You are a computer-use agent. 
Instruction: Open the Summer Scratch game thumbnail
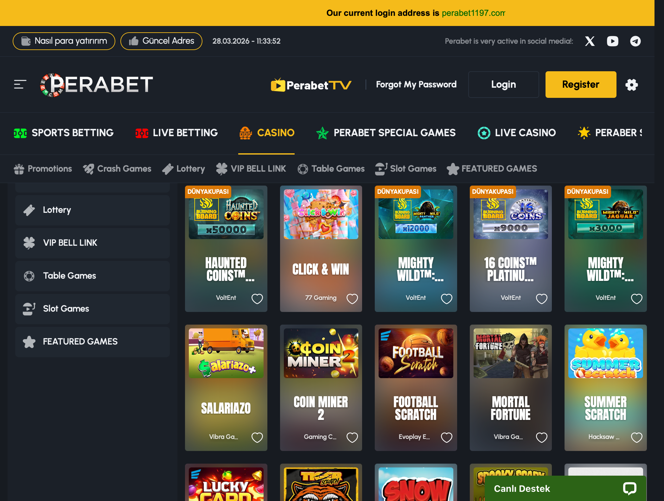(606, 353)
